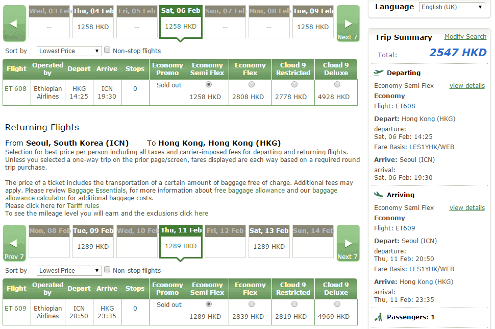The image size is (495, 329).
Task: Expand returning flights Sort by dropdown
Action: (69, 271)
